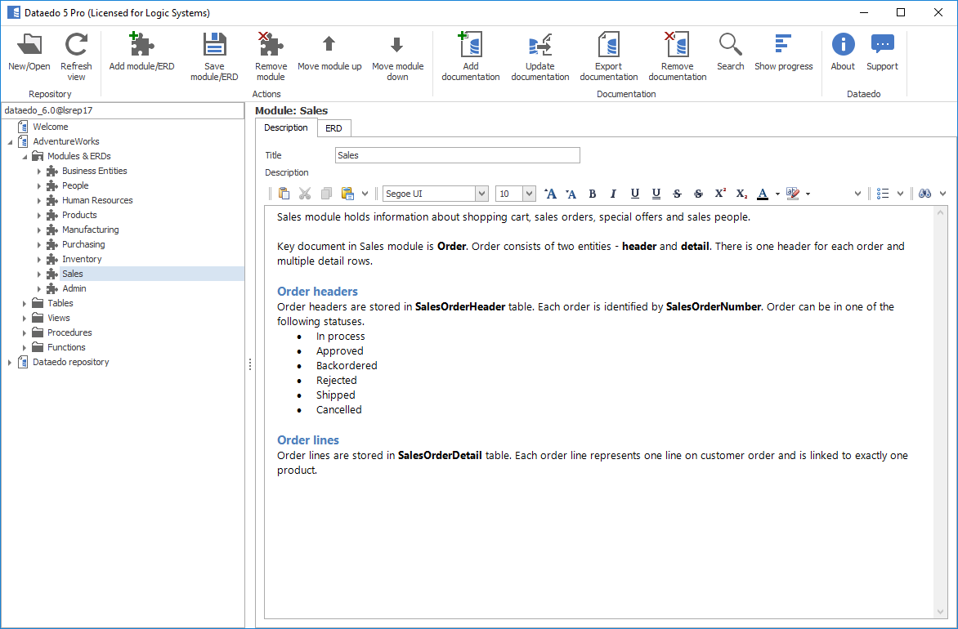958x629 pixels.
Task: Click Remove documentation icon
Action: 677,46
